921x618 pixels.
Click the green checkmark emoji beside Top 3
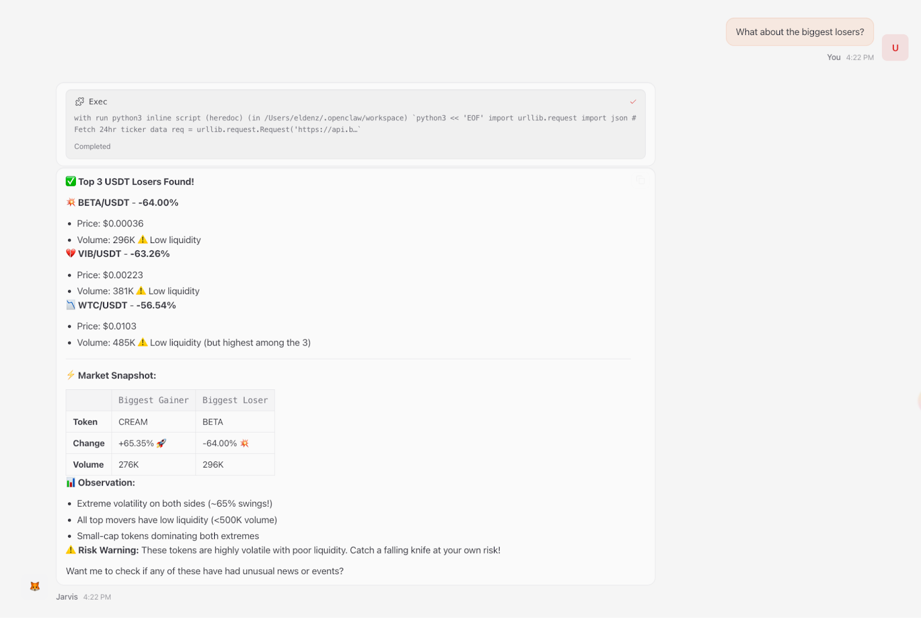pyautogui.click(x=71, y=181)
